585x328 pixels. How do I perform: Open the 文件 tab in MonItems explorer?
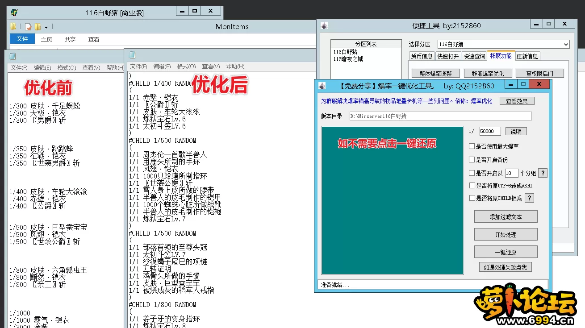(22, 39)
